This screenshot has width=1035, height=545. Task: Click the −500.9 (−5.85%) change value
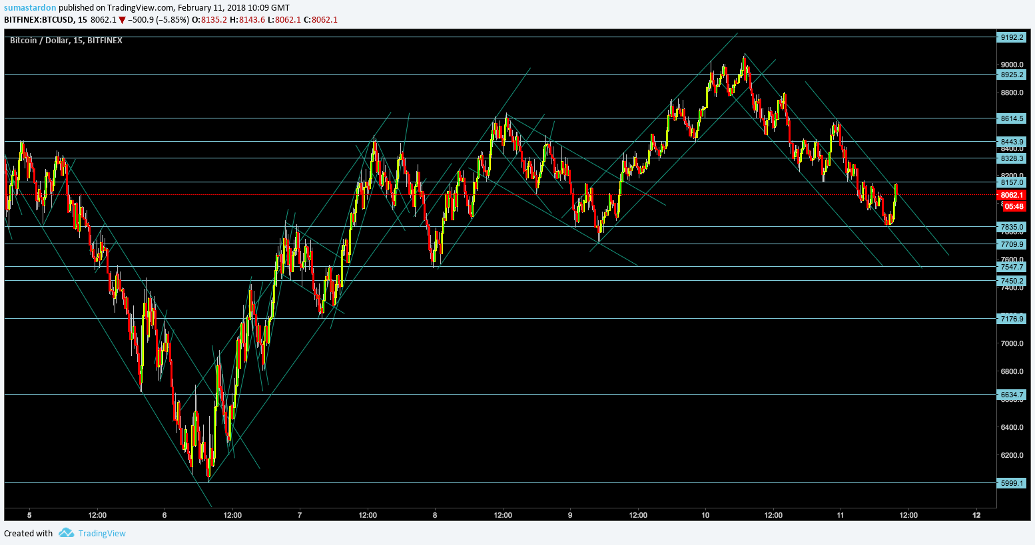[159, 20]
